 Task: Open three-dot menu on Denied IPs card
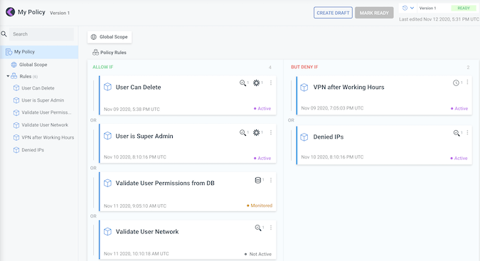467,132
